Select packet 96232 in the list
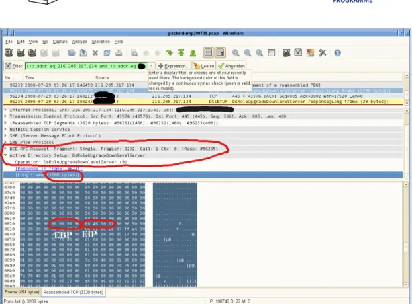Screen dimensions: 412x304 [203, 85]
